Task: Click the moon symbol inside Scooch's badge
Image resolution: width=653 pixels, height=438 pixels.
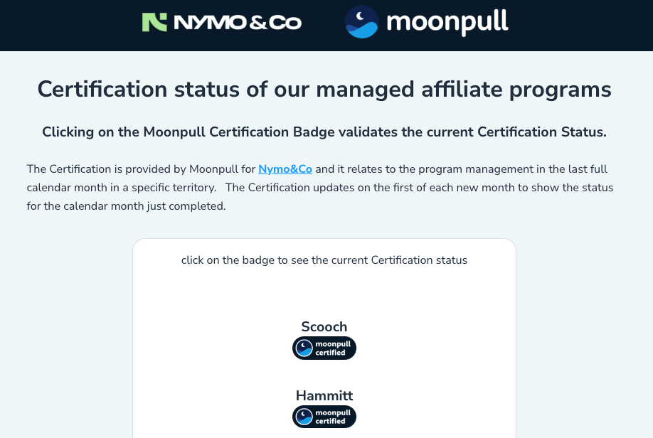Action: (304, 348)
